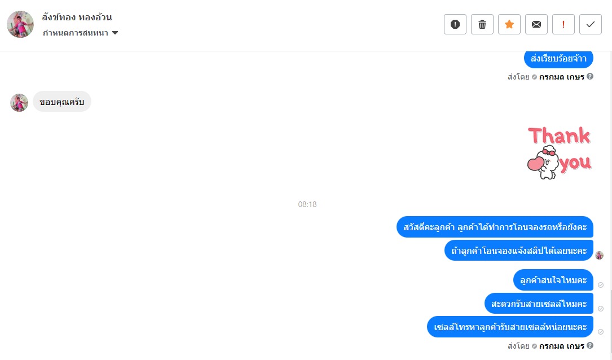Click the bottom sender name กรกมล เกษร
This screenshot has height=360, width=612.
click(x=562, y=346)
